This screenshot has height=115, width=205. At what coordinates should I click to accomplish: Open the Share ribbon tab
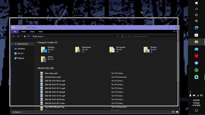coord(32,32)
